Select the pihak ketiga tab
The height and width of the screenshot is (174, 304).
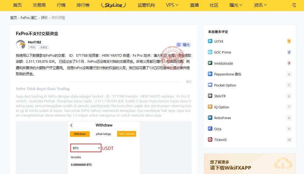[103, 134]
